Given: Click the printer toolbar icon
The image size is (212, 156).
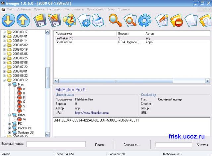Looking at the screenshot, I should tap(98, 20).
